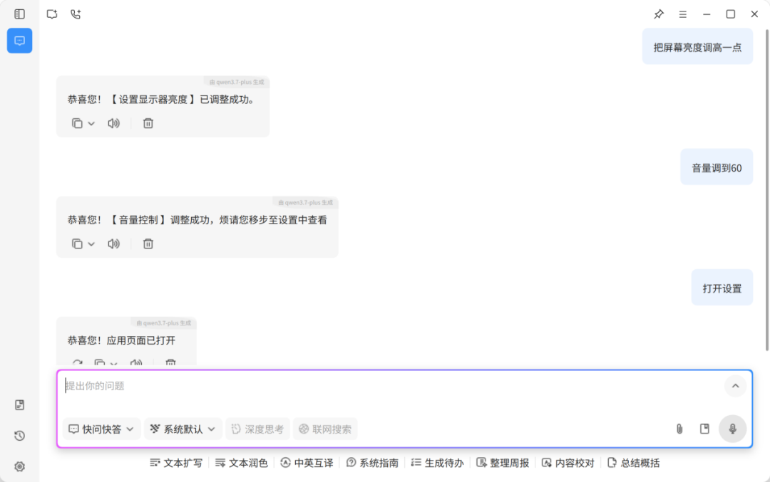This screenshot has height=482, width=770.
Task: Delete the volume control reply
Action: tap(148, 243)
